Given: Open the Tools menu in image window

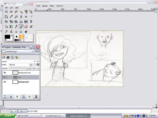Looking at the screenshot, I should (x=38, y=6).
